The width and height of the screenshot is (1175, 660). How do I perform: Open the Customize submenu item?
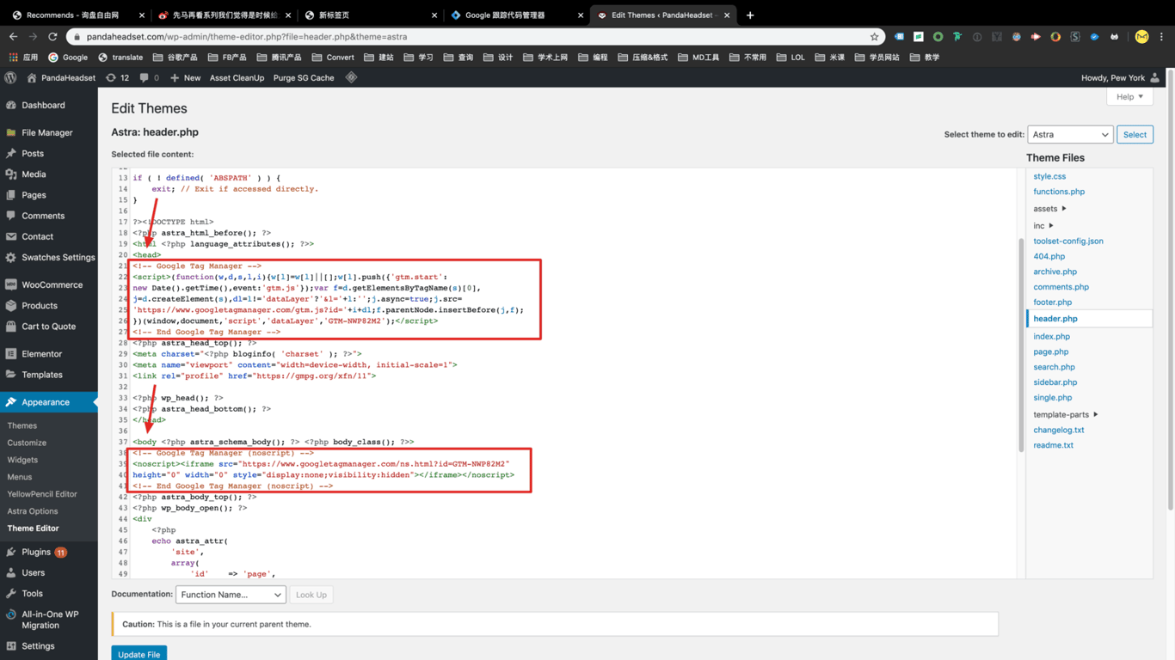point(27,443)
